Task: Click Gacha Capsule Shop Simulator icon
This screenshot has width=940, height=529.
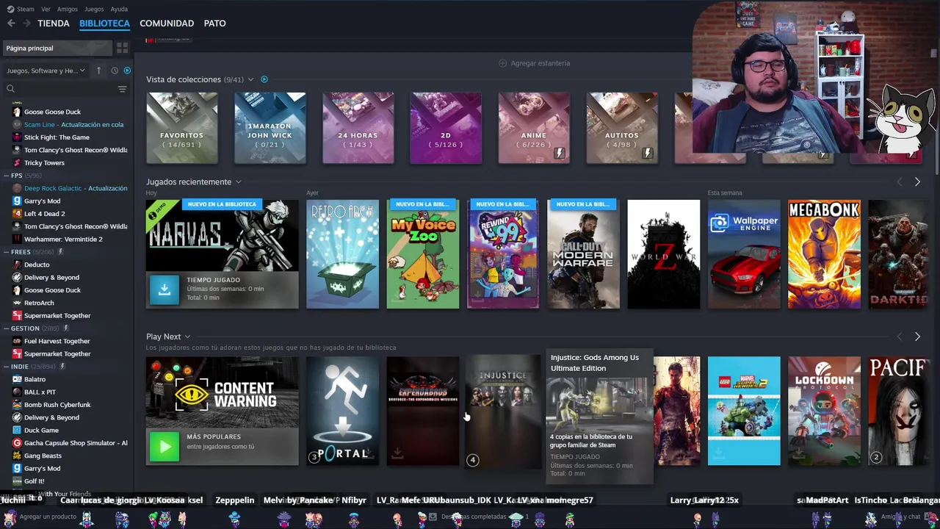Action: [18, 443]
